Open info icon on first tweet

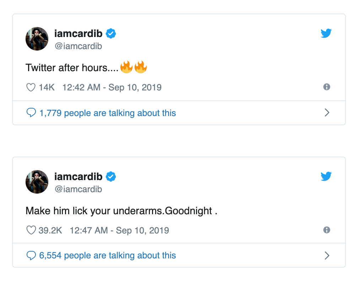[x=327, y=87]
